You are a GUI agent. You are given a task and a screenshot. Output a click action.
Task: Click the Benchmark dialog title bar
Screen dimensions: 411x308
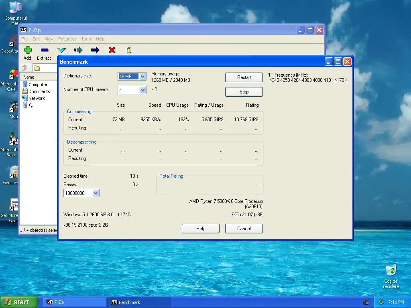click(x=191, y=62)
